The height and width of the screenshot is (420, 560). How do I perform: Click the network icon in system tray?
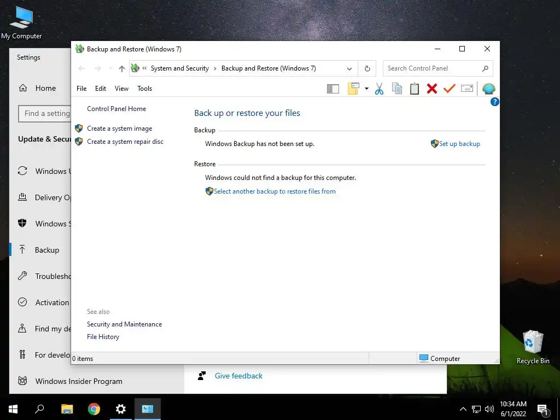click(476, 409)
